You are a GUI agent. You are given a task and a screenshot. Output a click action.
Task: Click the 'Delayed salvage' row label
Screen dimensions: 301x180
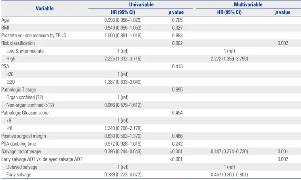(22, 167)
